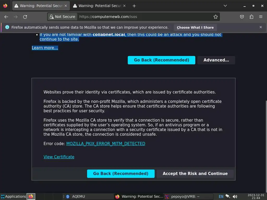Open a new tab with plus

[x=134, y=6]
